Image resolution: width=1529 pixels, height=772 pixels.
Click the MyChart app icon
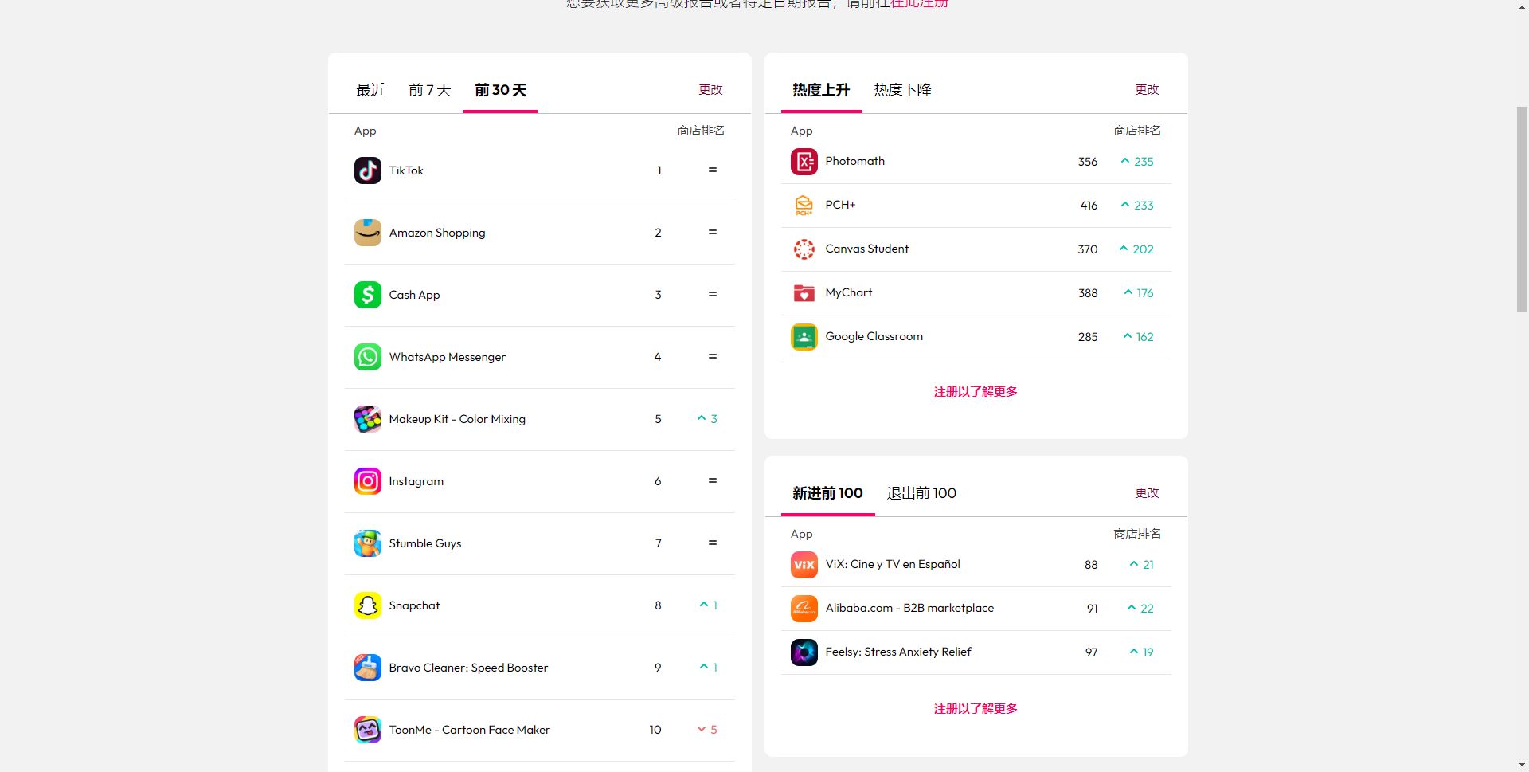(804, 293)
